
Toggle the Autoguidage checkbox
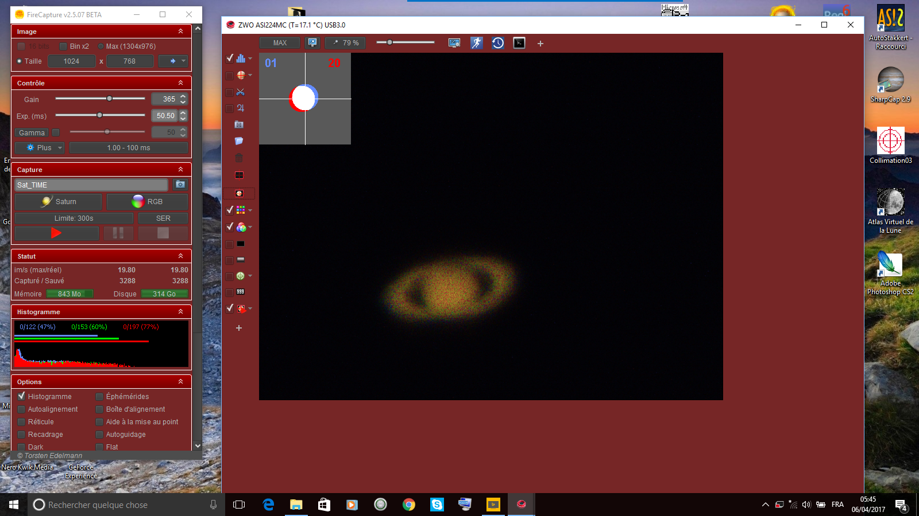(99, 435)
